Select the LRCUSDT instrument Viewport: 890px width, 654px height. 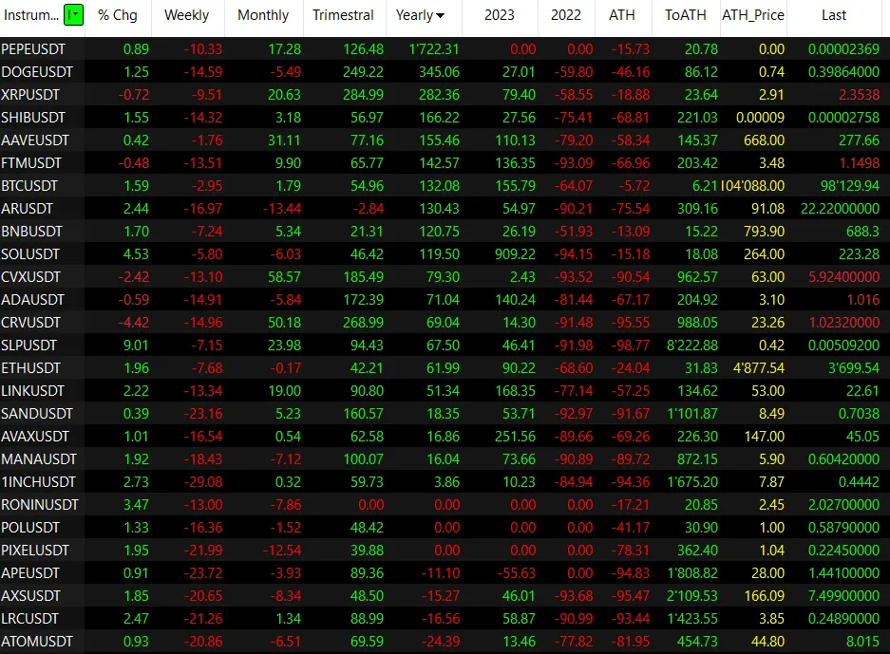pyautogui.click(x=30, y=618)
